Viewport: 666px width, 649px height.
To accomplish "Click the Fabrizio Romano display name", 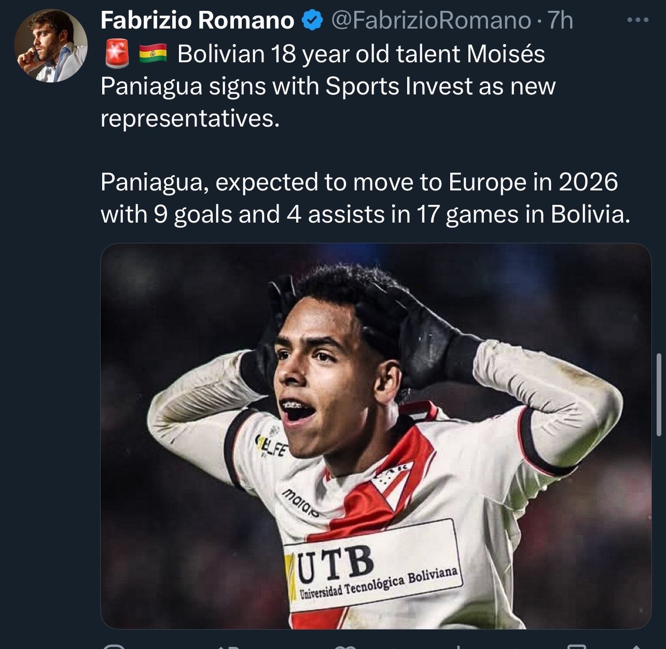I will click(x=197, y=20).
